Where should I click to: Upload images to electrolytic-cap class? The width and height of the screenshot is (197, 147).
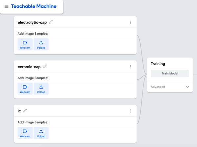click(41, 44)
